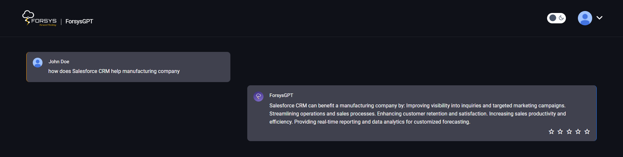Rate the response four stars
Image resolution: width=623 pixels, height=157 pixels.
[578, 131]
